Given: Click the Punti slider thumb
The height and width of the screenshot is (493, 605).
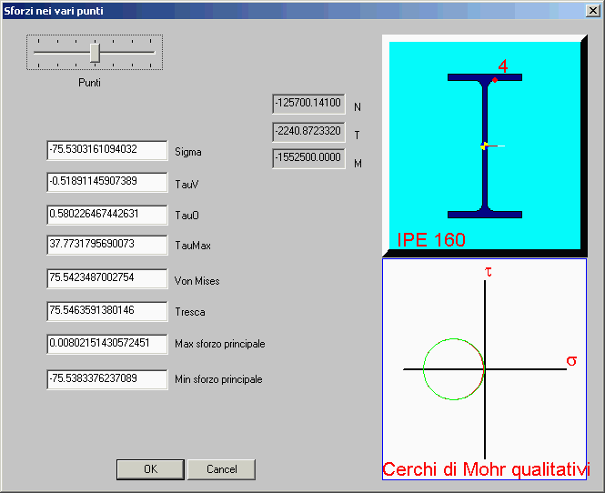Looking at the screenshot, I should pos(95,54).
